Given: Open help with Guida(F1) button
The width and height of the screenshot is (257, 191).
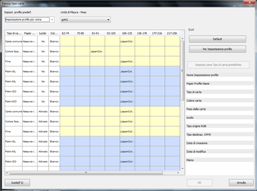Looking at the screenshot, I should click(17, 183).
